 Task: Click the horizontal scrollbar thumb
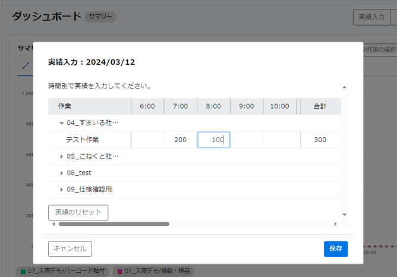(x=113, y=224)
